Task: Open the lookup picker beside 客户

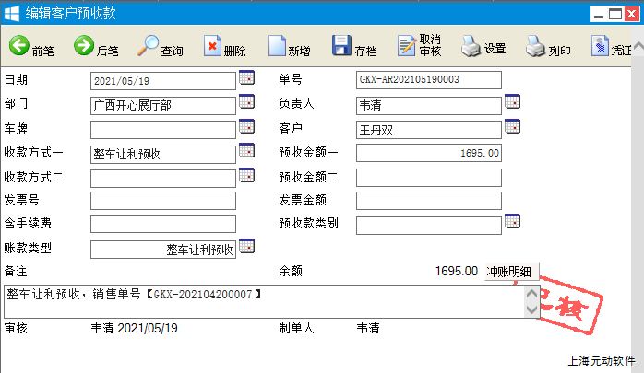Action: [512, 126]
